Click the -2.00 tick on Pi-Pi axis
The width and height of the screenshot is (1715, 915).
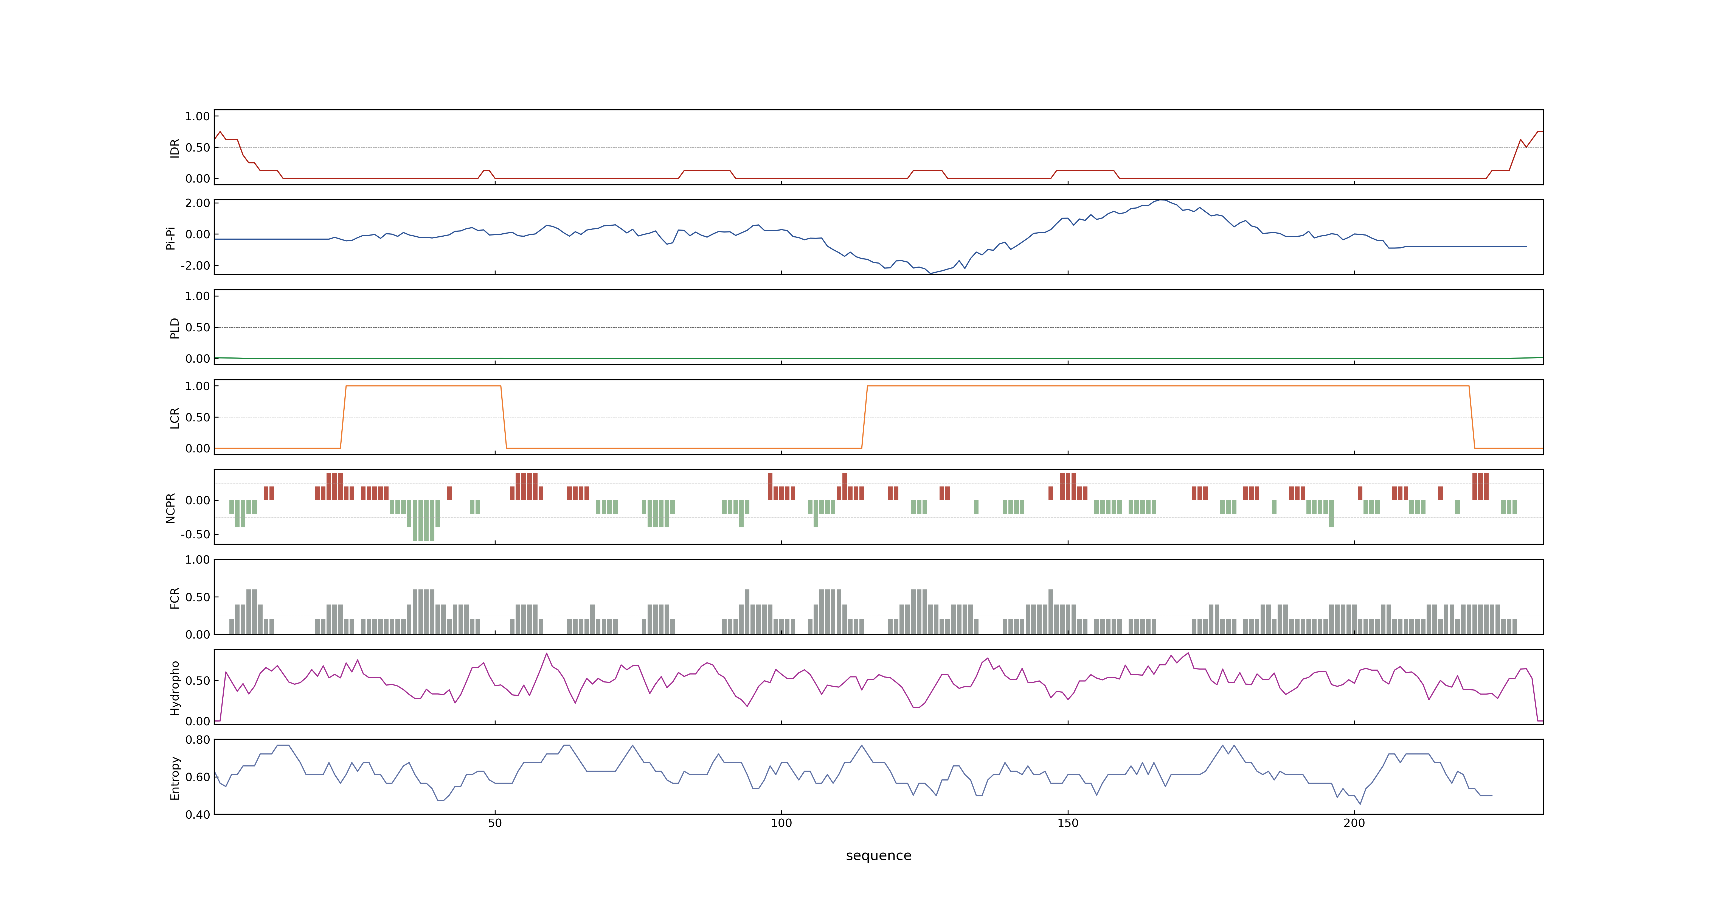tap(195, 266)
